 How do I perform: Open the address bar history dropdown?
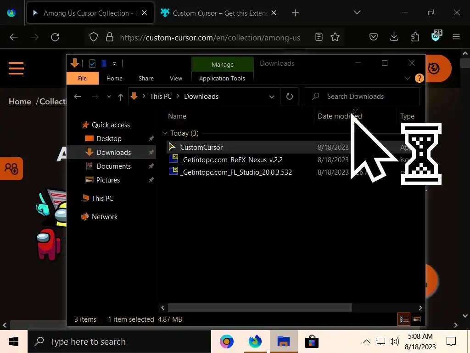click(272, 97)
